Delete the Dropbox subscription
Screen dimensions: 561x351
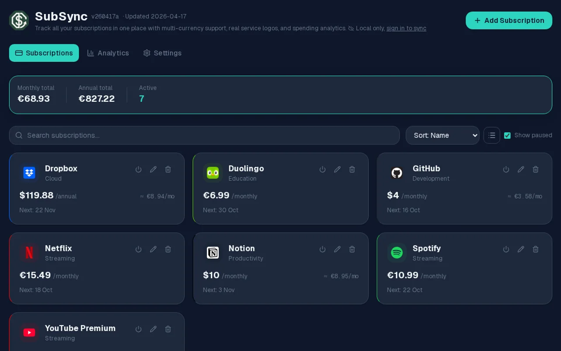[x=168, y=169]
